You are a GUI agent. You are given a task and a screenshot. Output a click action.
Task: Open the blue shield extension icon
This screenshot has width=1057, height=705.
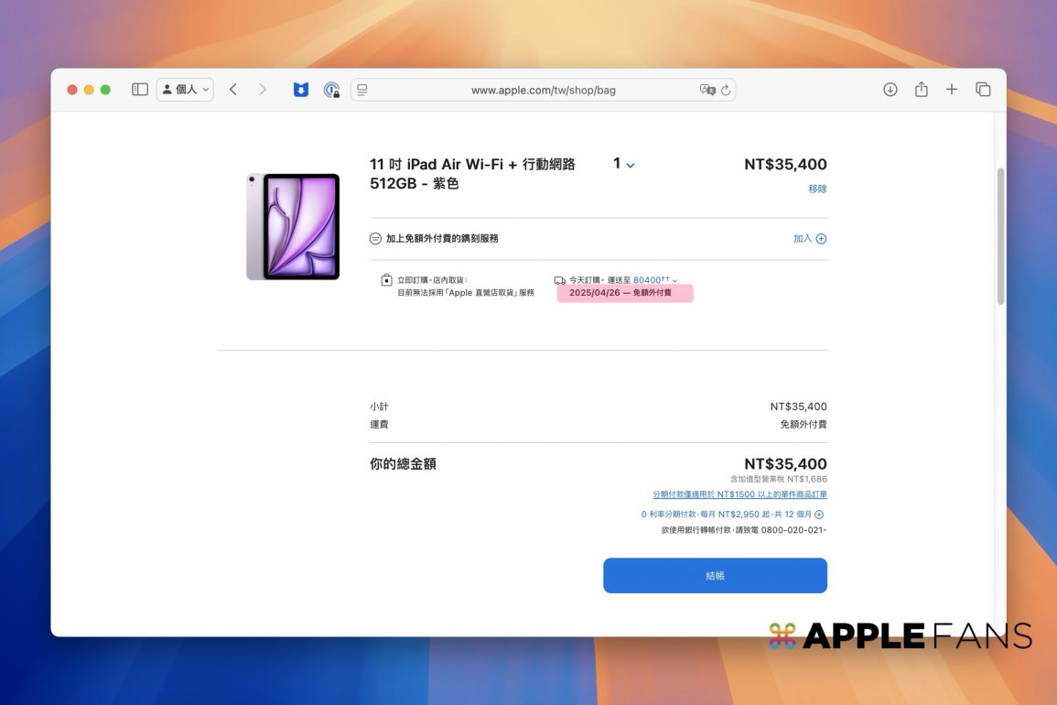[x=300, y=90]
